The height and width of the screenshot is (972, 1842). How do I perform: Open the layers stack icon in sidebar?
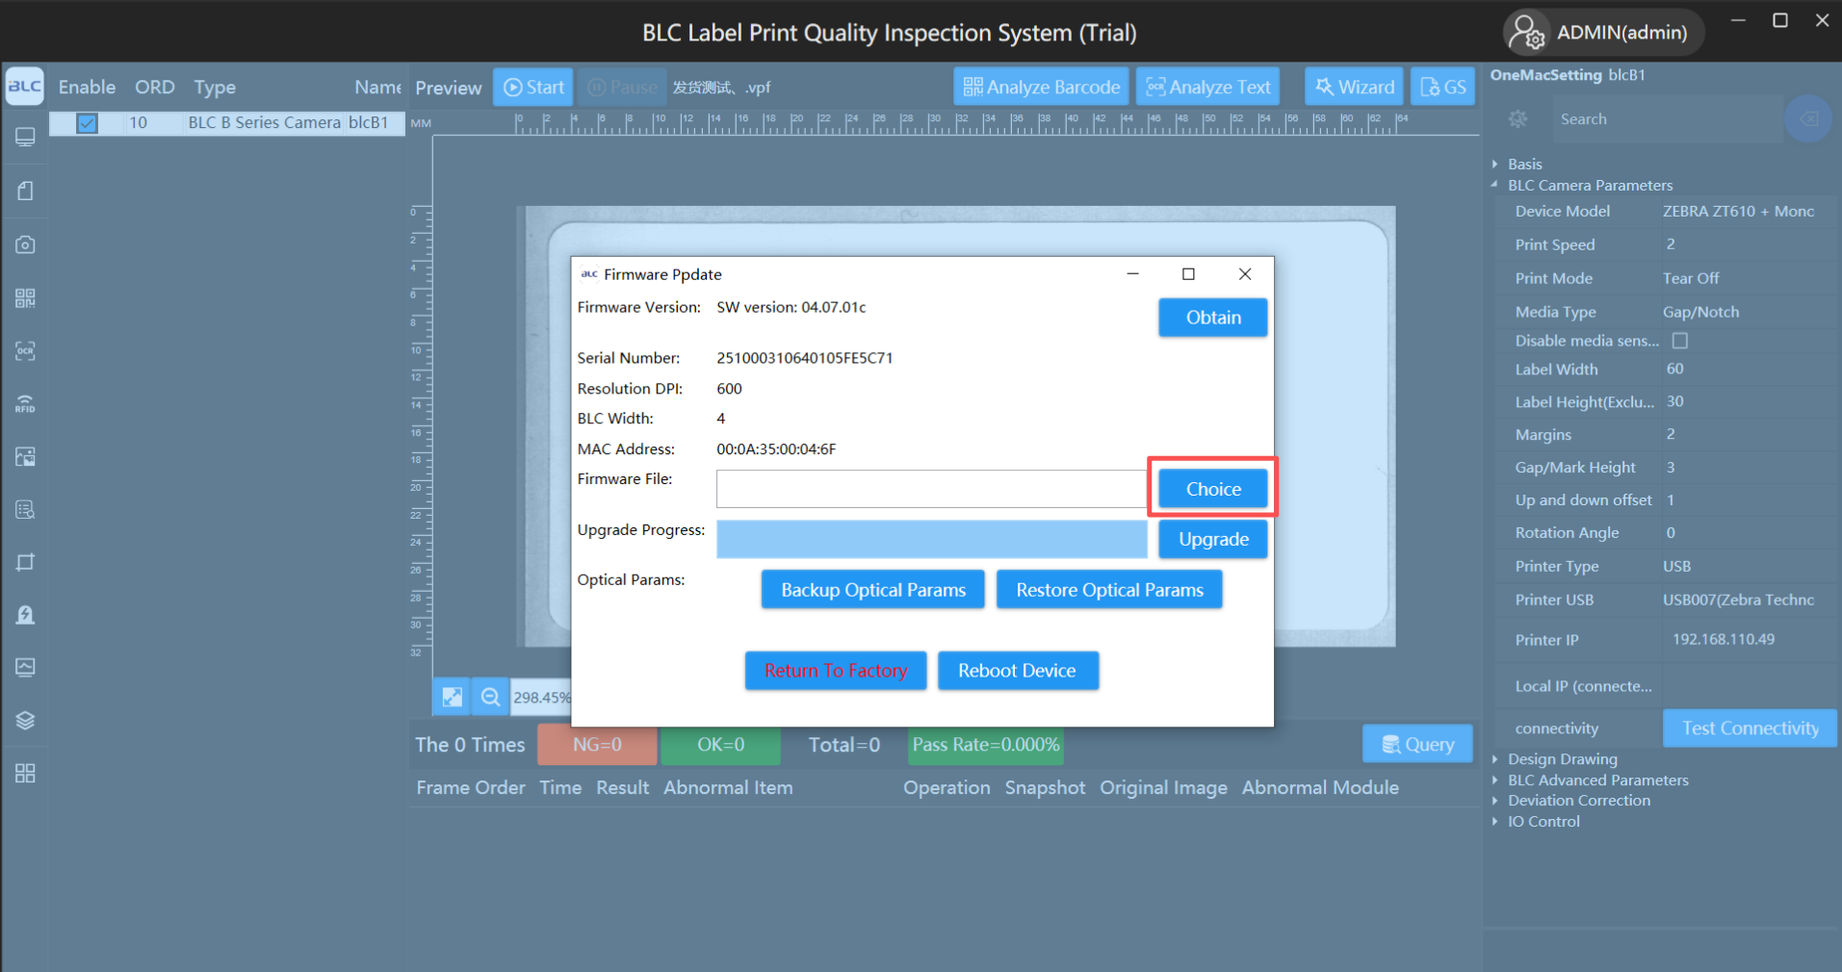pyautogui.click(x=25, y=721)
